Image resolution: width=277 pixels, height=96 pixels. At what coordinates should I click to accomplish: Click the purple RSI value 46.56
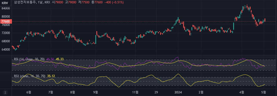click(x=50, y=59)
